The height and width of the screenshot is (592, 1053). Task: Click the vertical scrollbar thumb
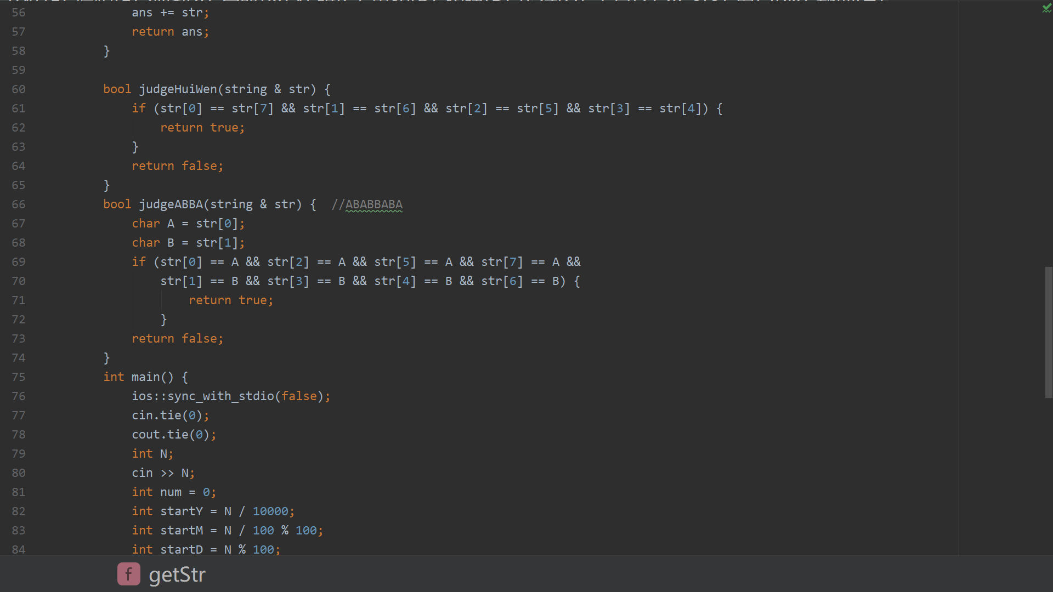(x=1049, y=332)
